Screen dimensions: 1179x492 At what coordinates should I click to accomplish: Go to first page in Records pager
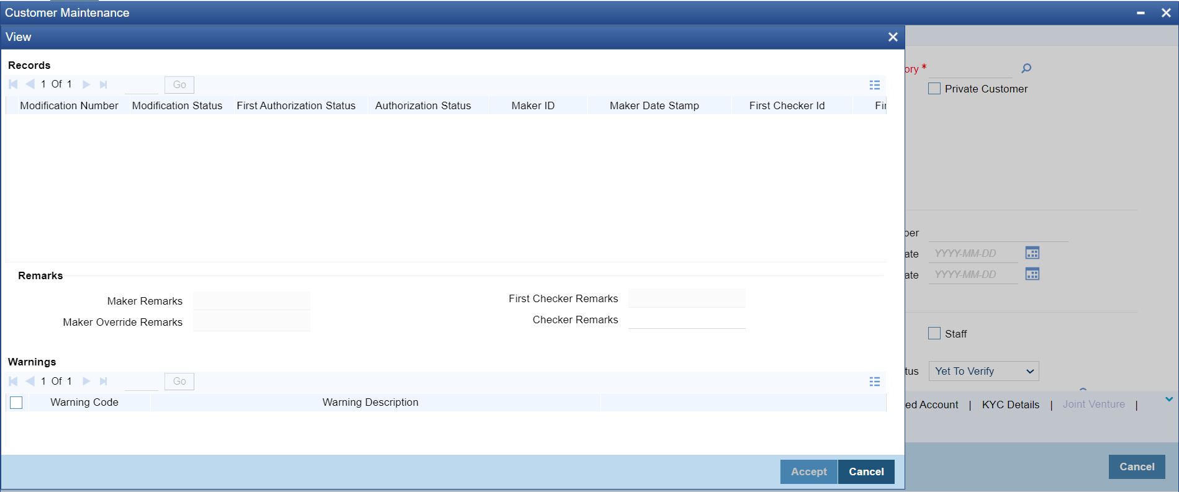[x=13, y=84]
